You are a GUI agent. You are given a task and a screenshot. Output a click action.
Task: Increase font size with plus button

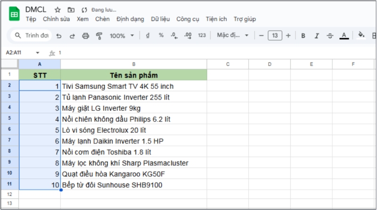click(288, 35)
